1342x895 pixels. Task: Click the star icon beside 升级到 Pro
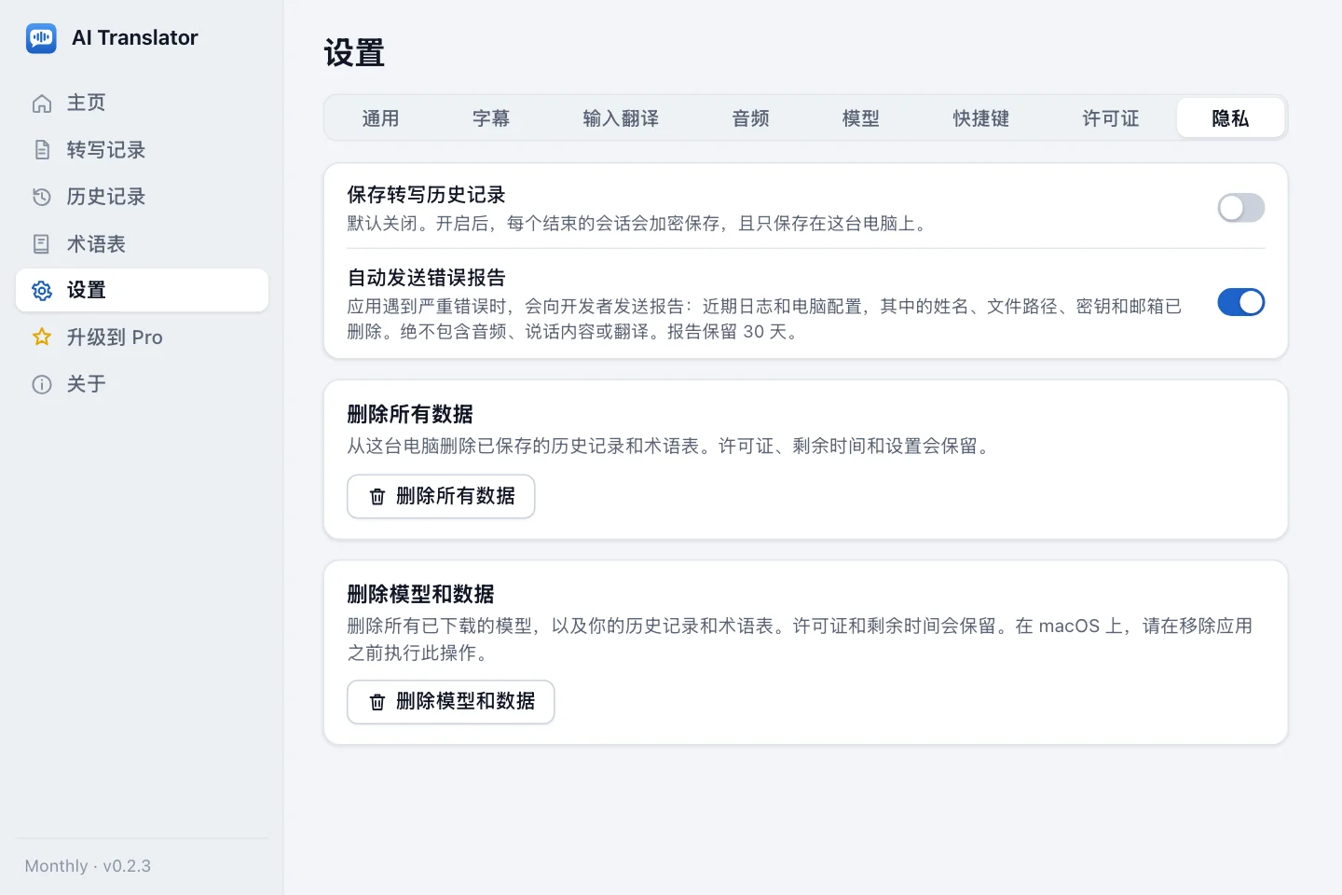click(x=42, y=337)
